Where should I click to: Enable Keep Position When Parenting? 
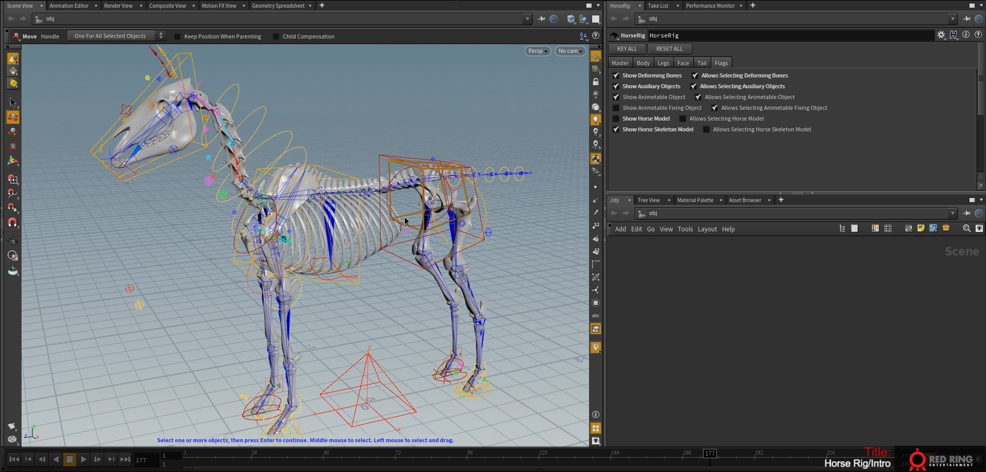(177, 36)
